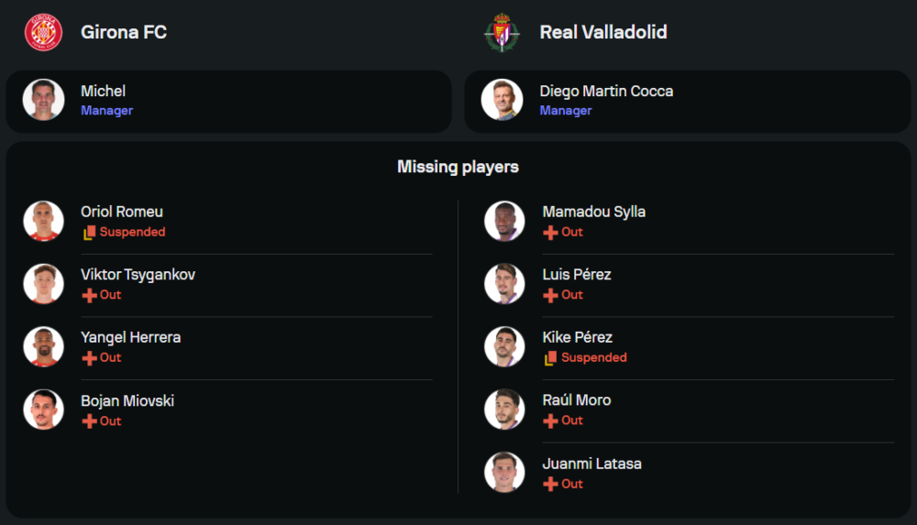The width and height of the screenshot is (917, 525).
Task: Open Michel's manager profile photo
Action: coord(43,100)
